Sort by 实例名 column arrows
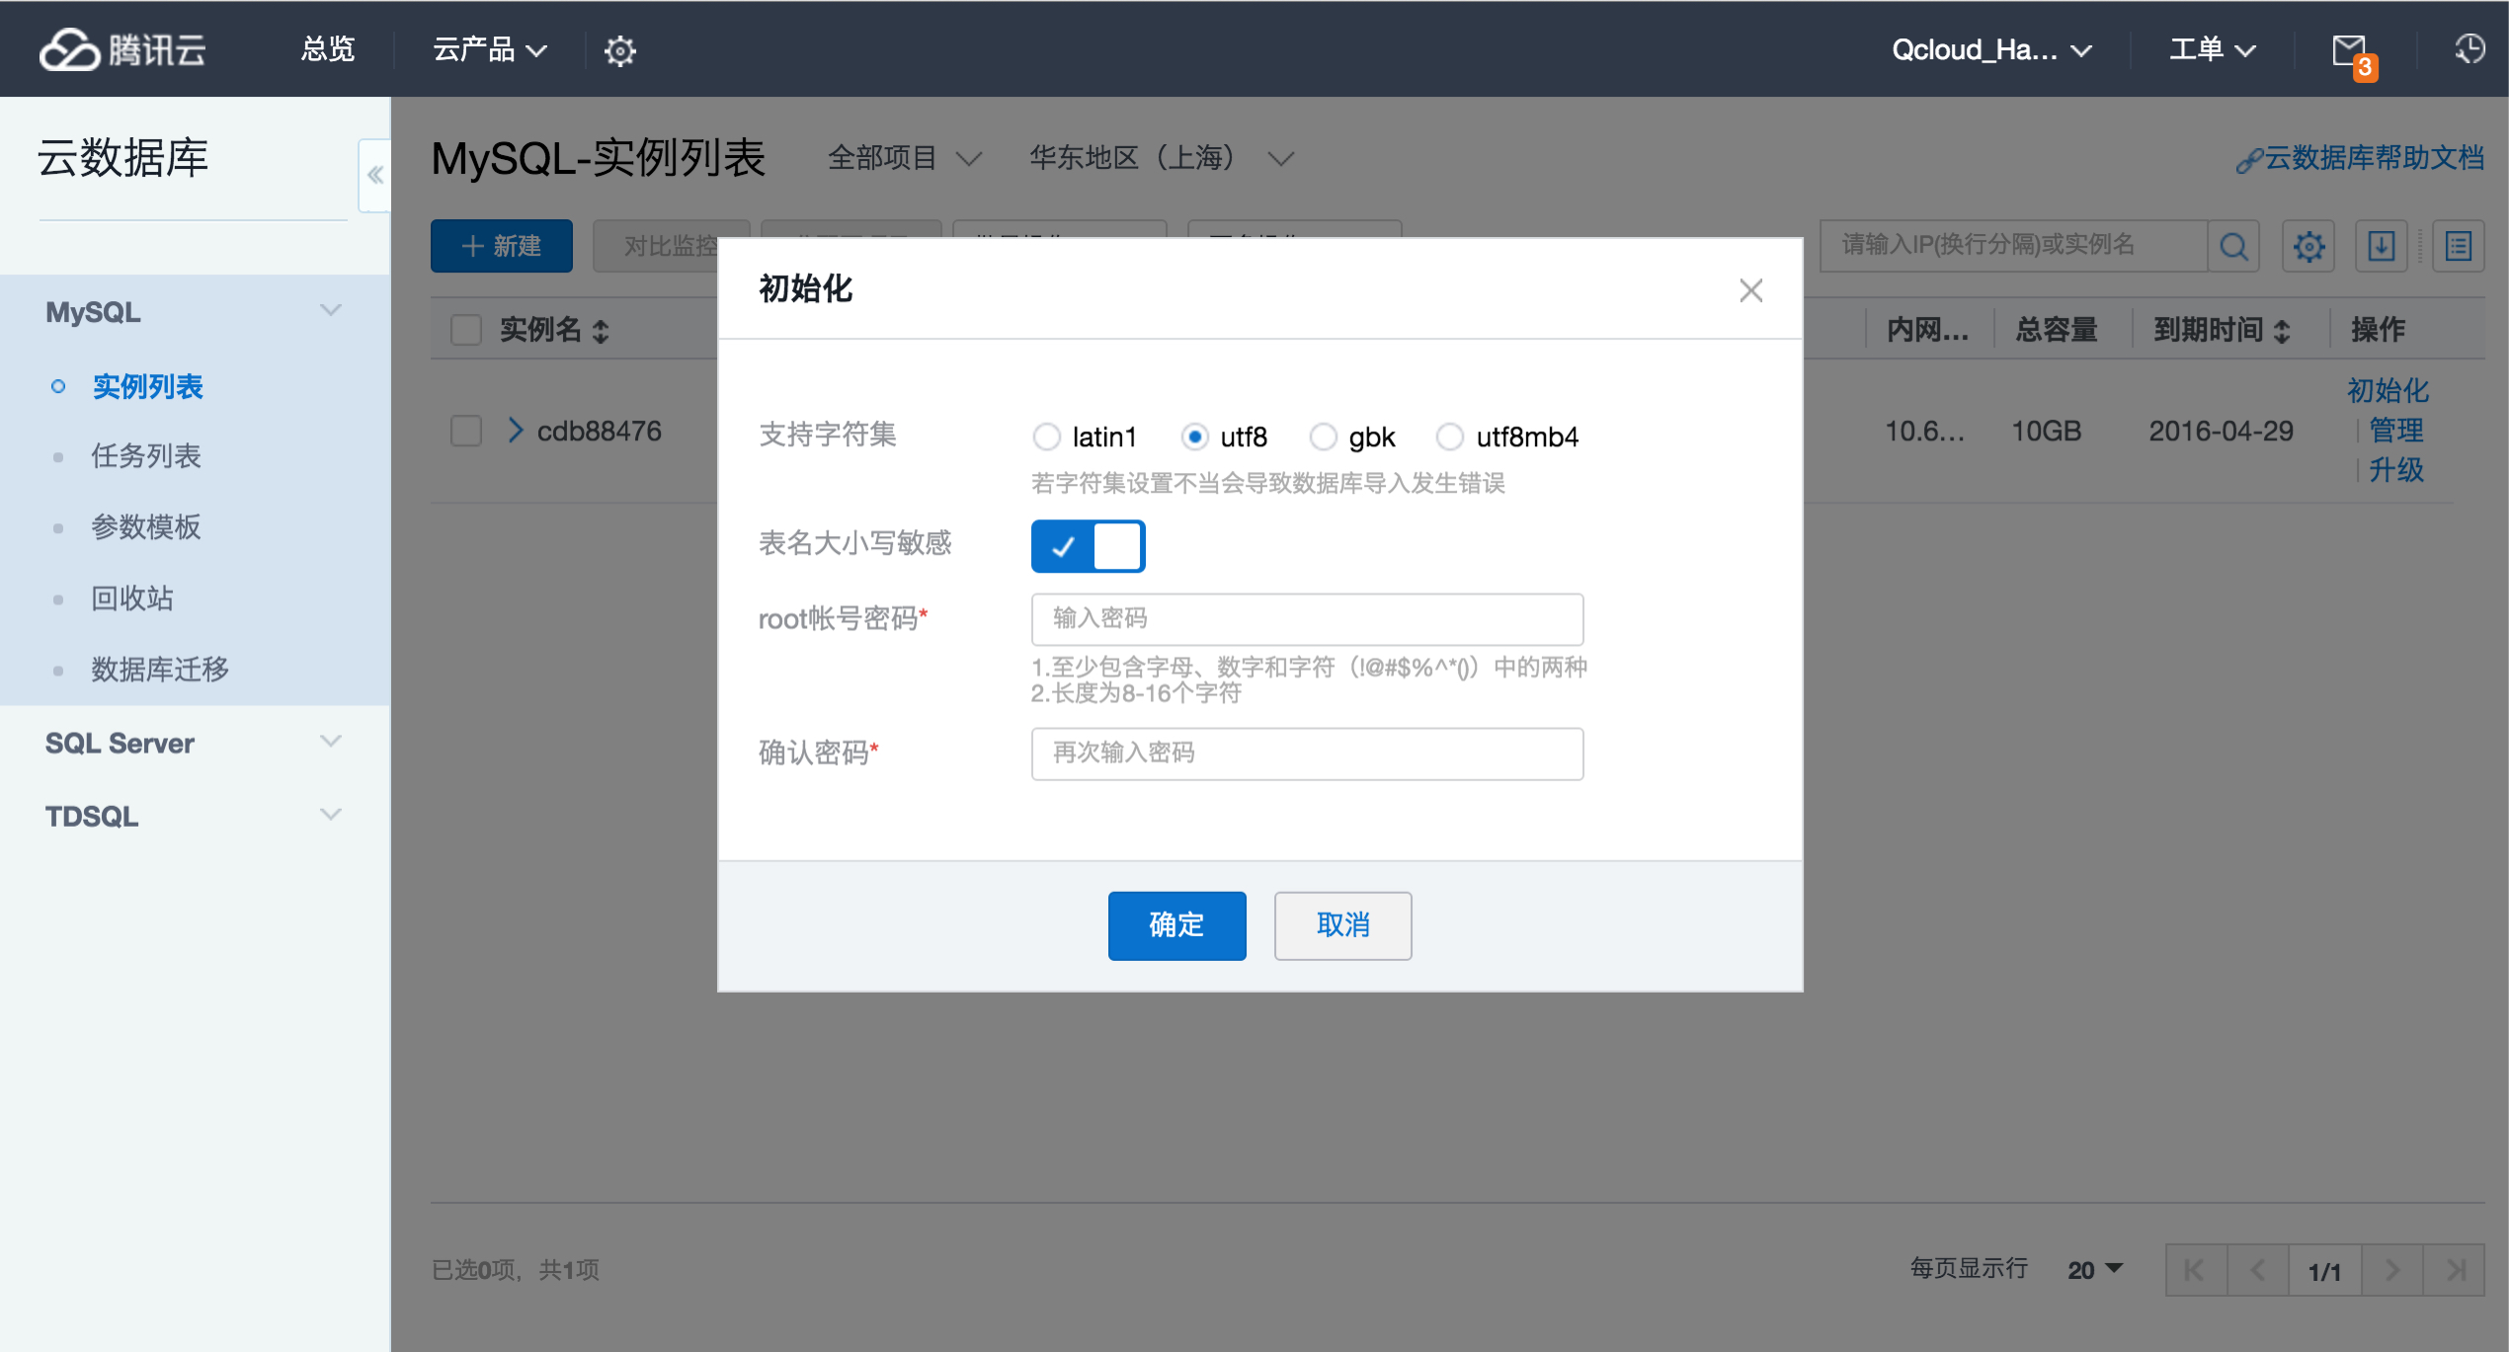Viewport: 2509px width, 1352px height. (601, 331)
